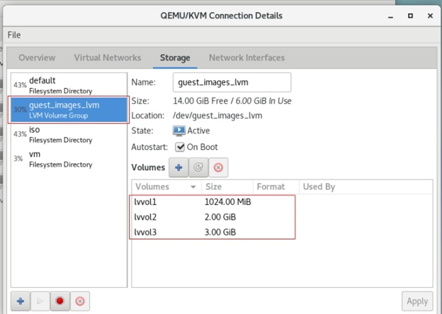This screenshot has width=442, height=314.
Task: Open the Virtual Networks tab
Action: pyautogui.click(x=107, y=58)
